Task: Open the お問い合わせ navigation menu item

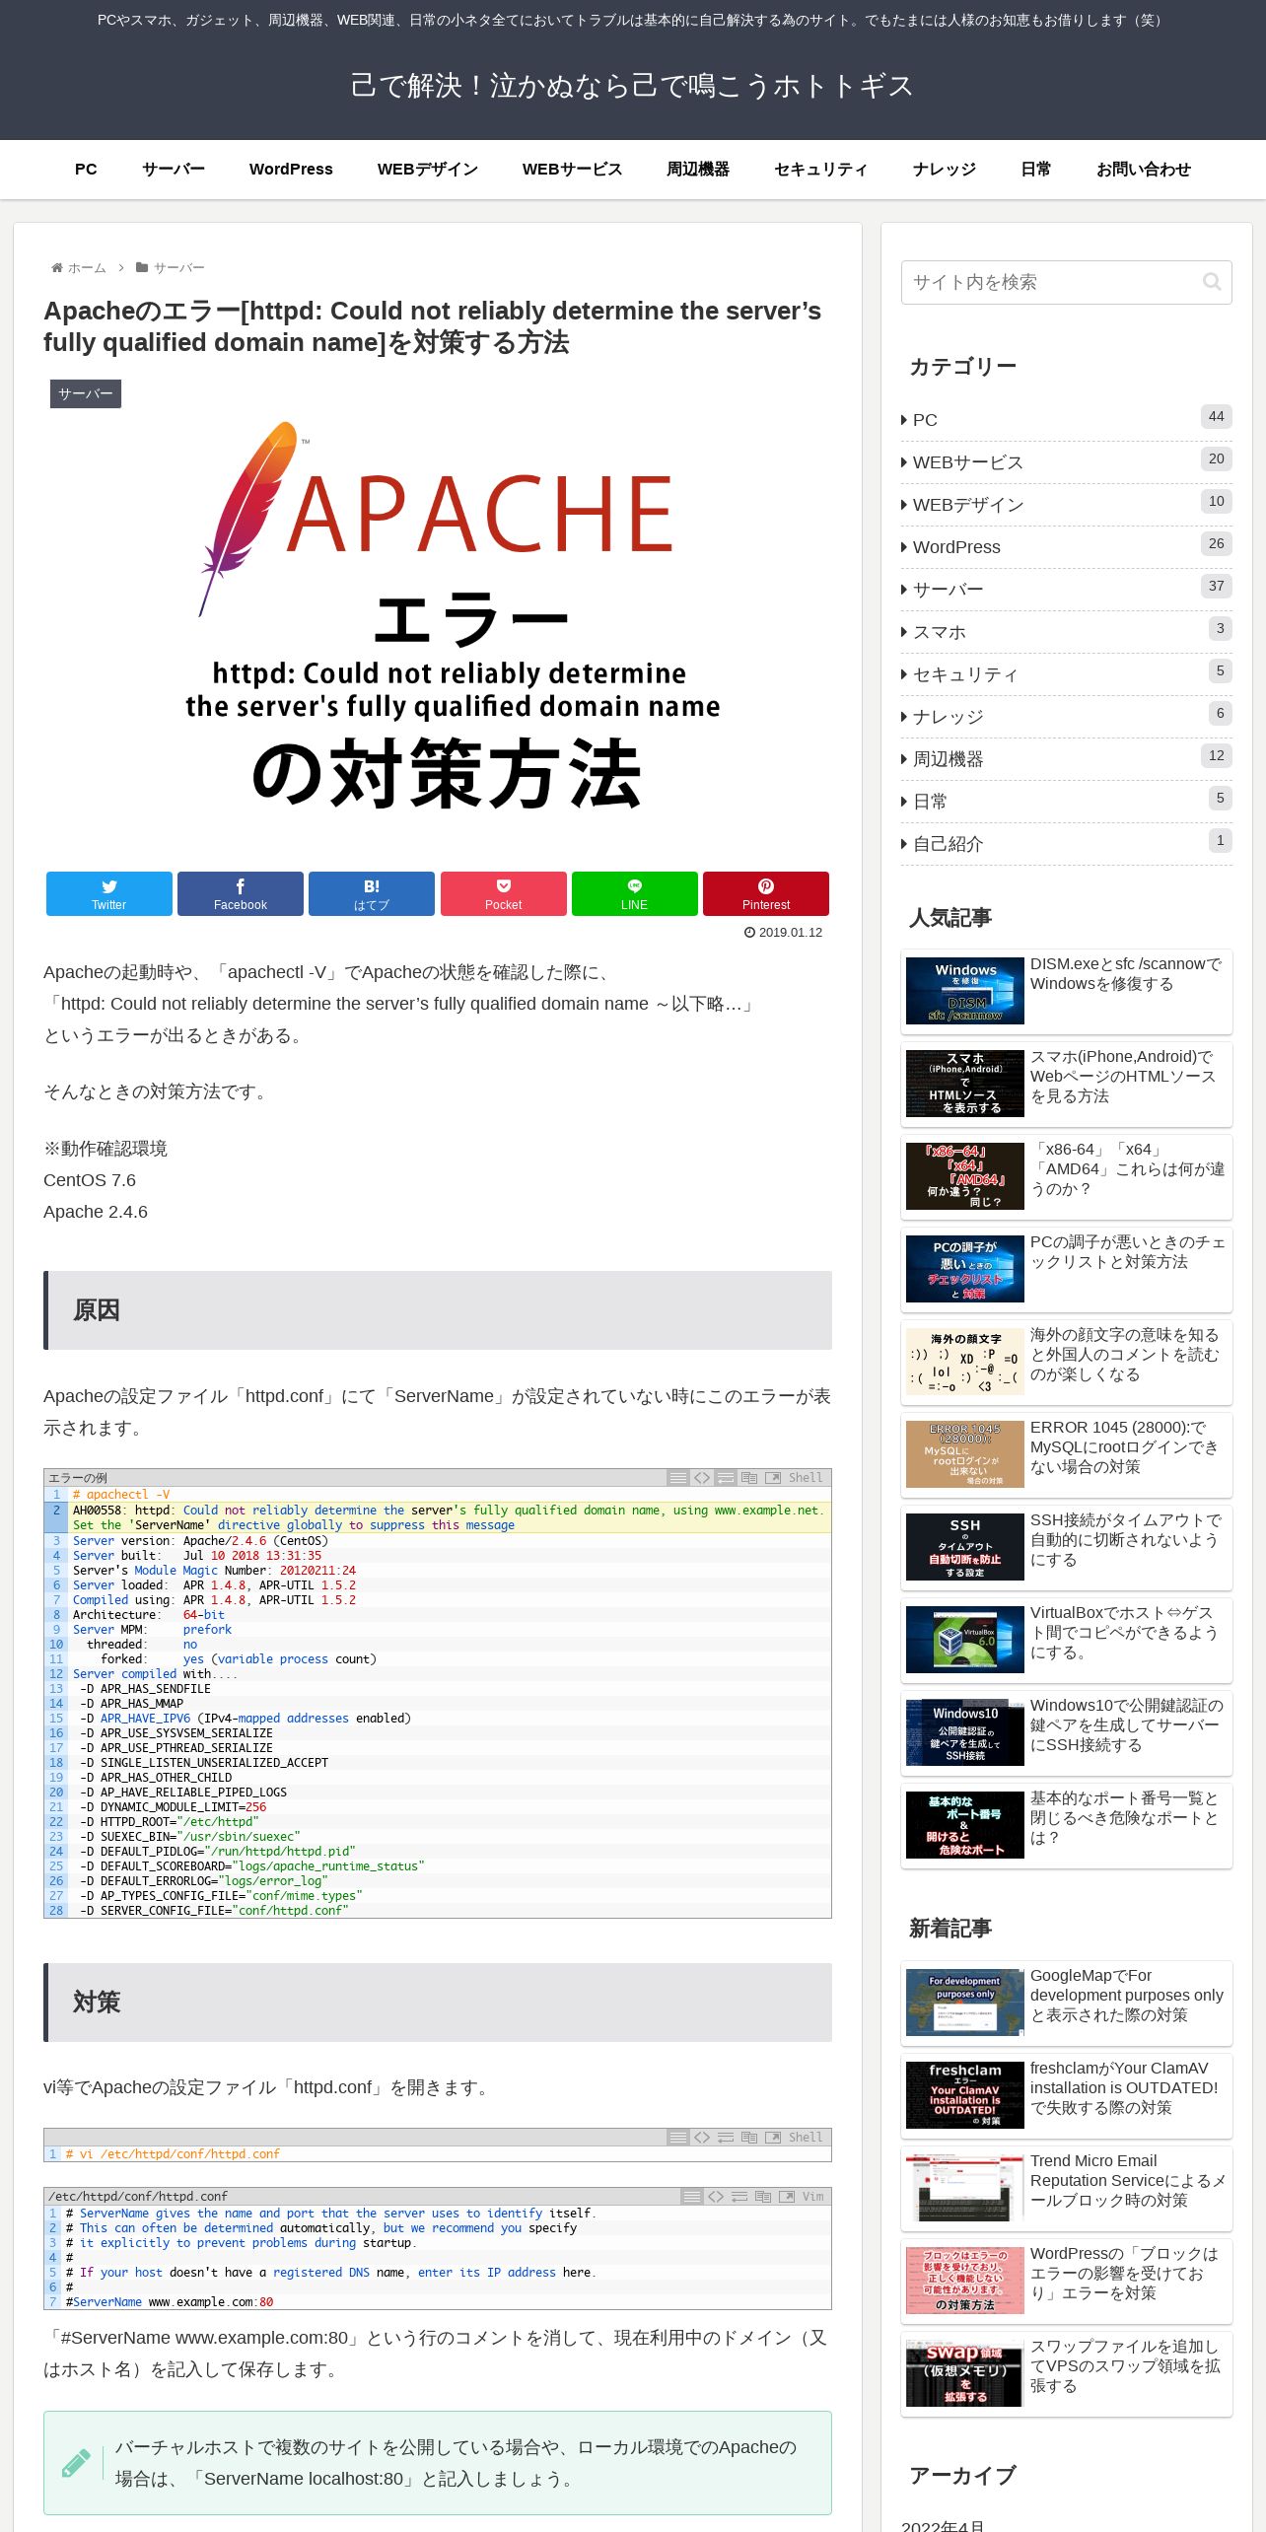Action: click(1144, 170)
